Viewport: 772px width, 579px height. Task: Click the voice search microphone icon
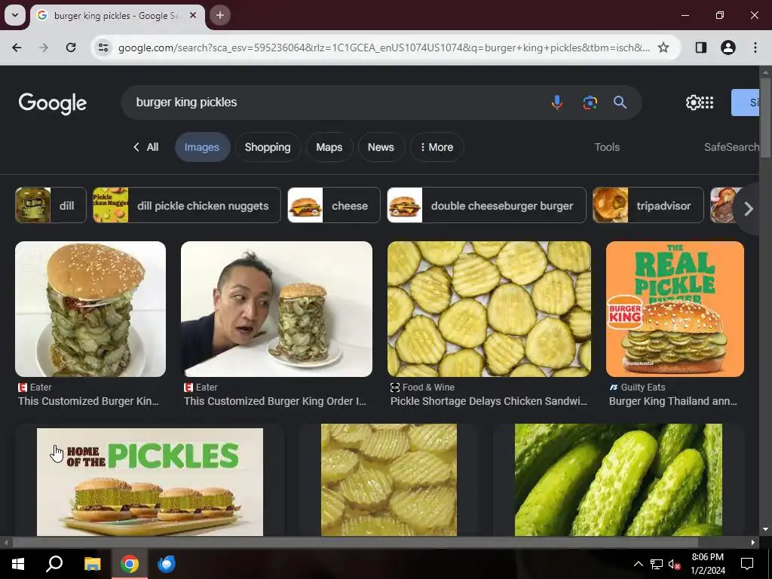pos(557,103)
